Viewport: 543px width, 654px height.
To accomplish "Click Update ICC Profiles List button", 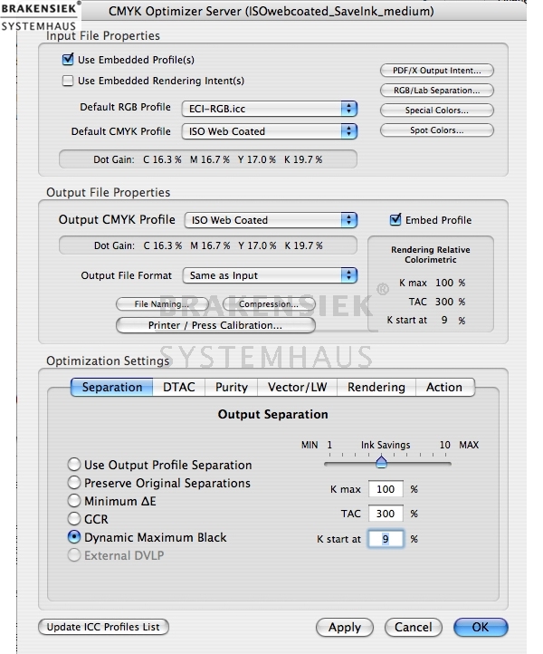I will (x=103, y=627).
